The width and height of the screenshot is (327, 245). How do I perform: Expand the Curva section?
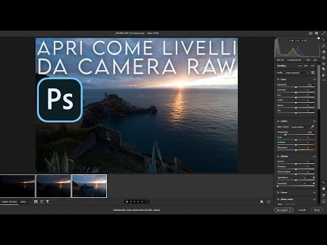coord(278,193)
